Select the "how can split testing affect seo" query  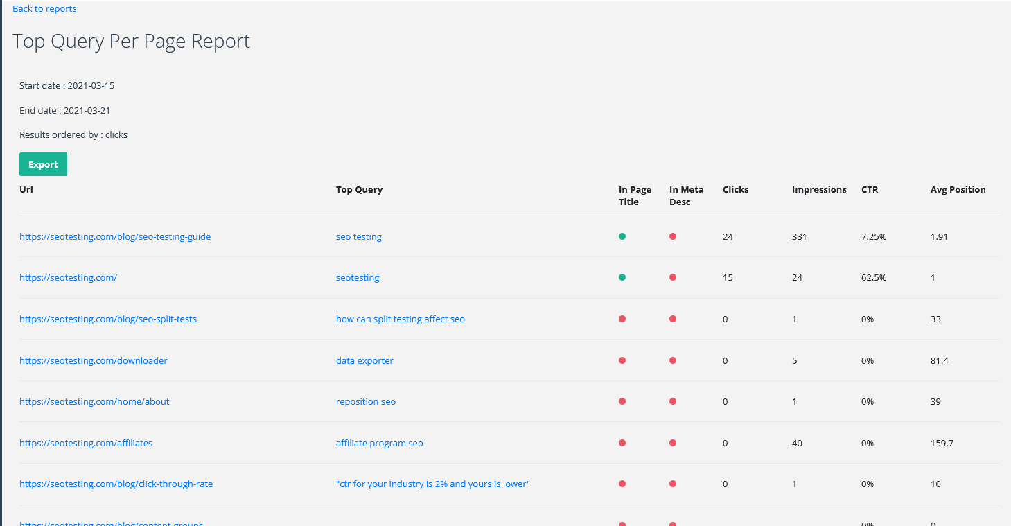(401, 319)
